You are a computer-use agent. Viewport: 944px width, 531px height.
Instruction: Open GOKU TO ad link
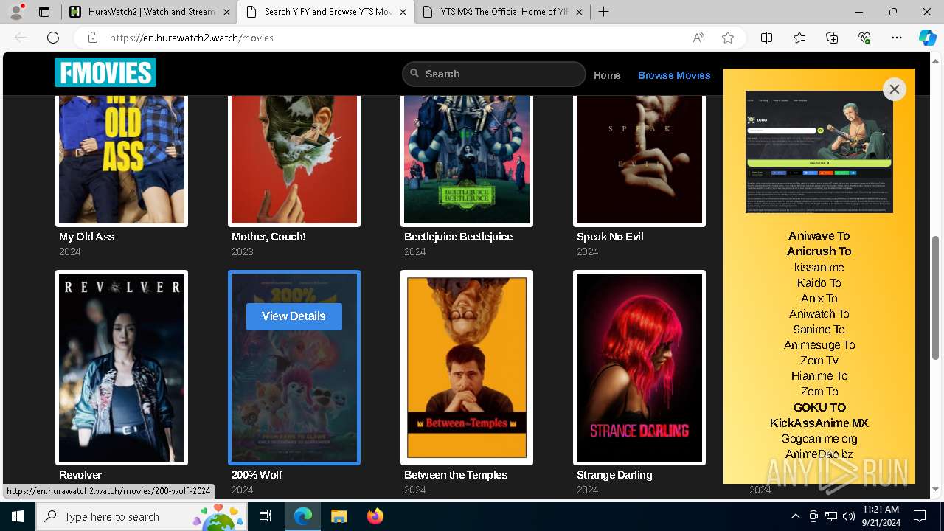click(819, 407)
